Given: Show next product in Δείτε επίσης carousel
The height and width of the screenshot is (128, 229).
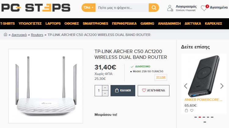Looking at the screenshot, I should (222, 86).
